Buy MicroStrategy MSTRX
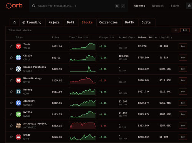The image size is (192, 143). point(183,80)
